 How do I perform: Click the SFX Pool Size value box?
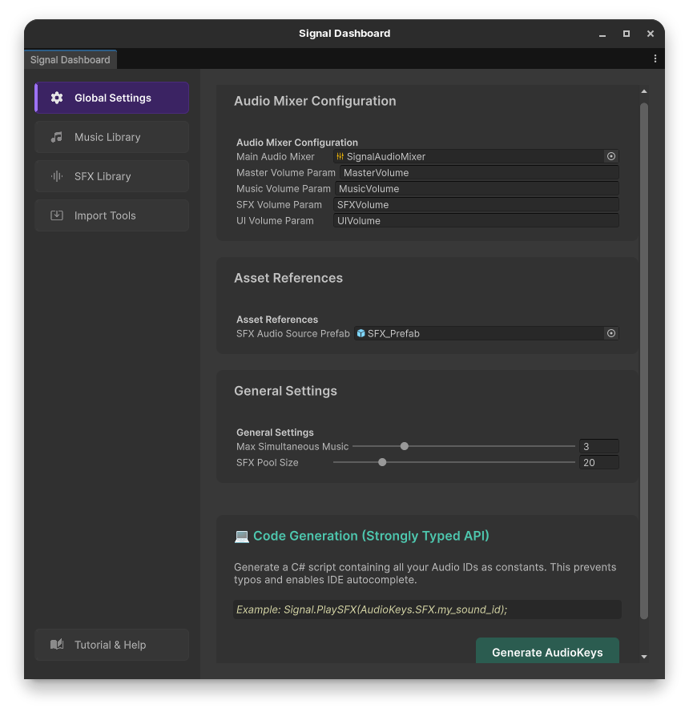pos(599,462)
